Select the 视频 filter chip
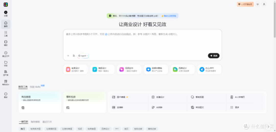 click(80, 129)
